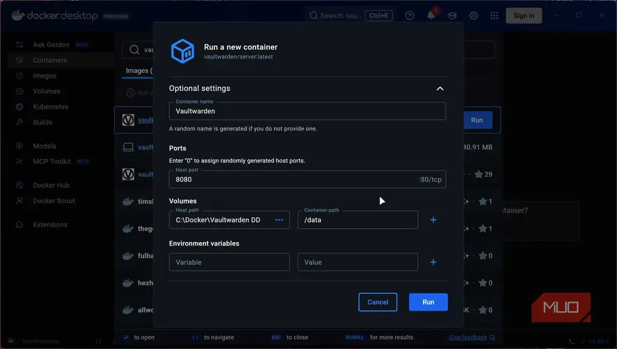This screenshot has height=349, width=617.
Task: Open the Give feedback link
Action: tap(468, 337)
